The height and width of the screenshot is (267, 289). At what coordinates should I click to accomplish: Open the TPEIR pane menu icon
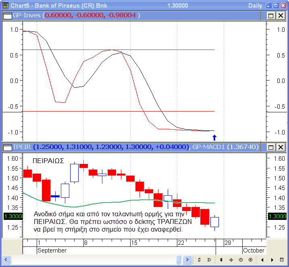pos(7,147)
